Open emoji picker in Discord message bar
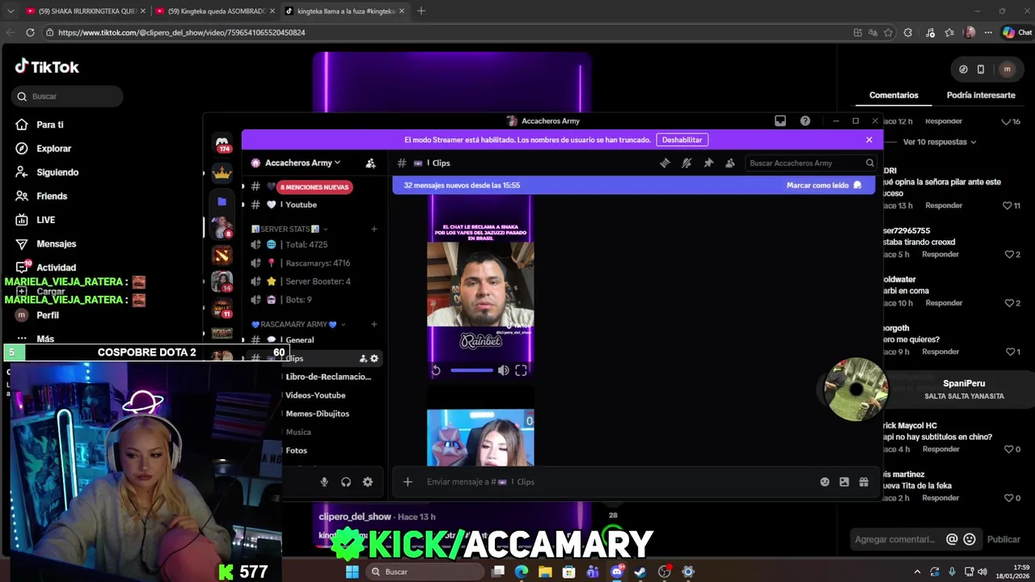The image size is (1035, 582). tap(825, 482)
